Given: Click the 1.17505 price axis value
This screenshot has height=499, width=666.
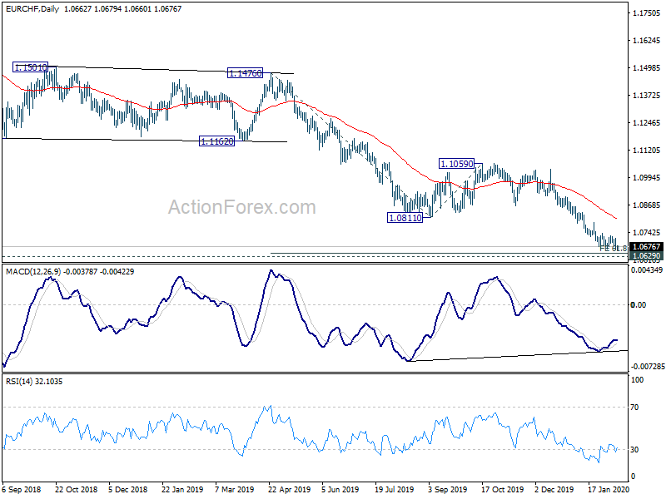Looking at the screenshot, I should point(647,13).
